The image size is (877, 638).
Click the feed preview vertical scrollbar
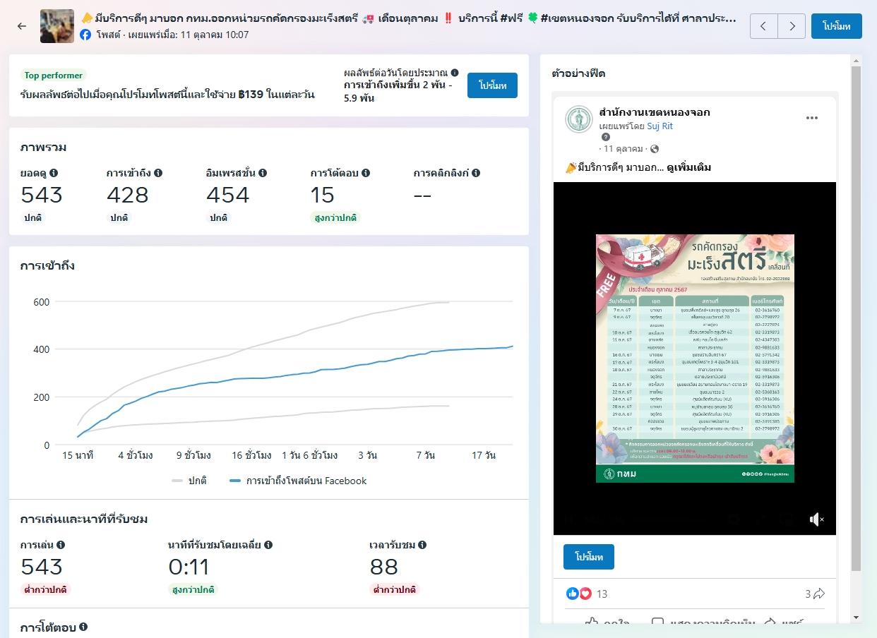(x=856, y=318)
